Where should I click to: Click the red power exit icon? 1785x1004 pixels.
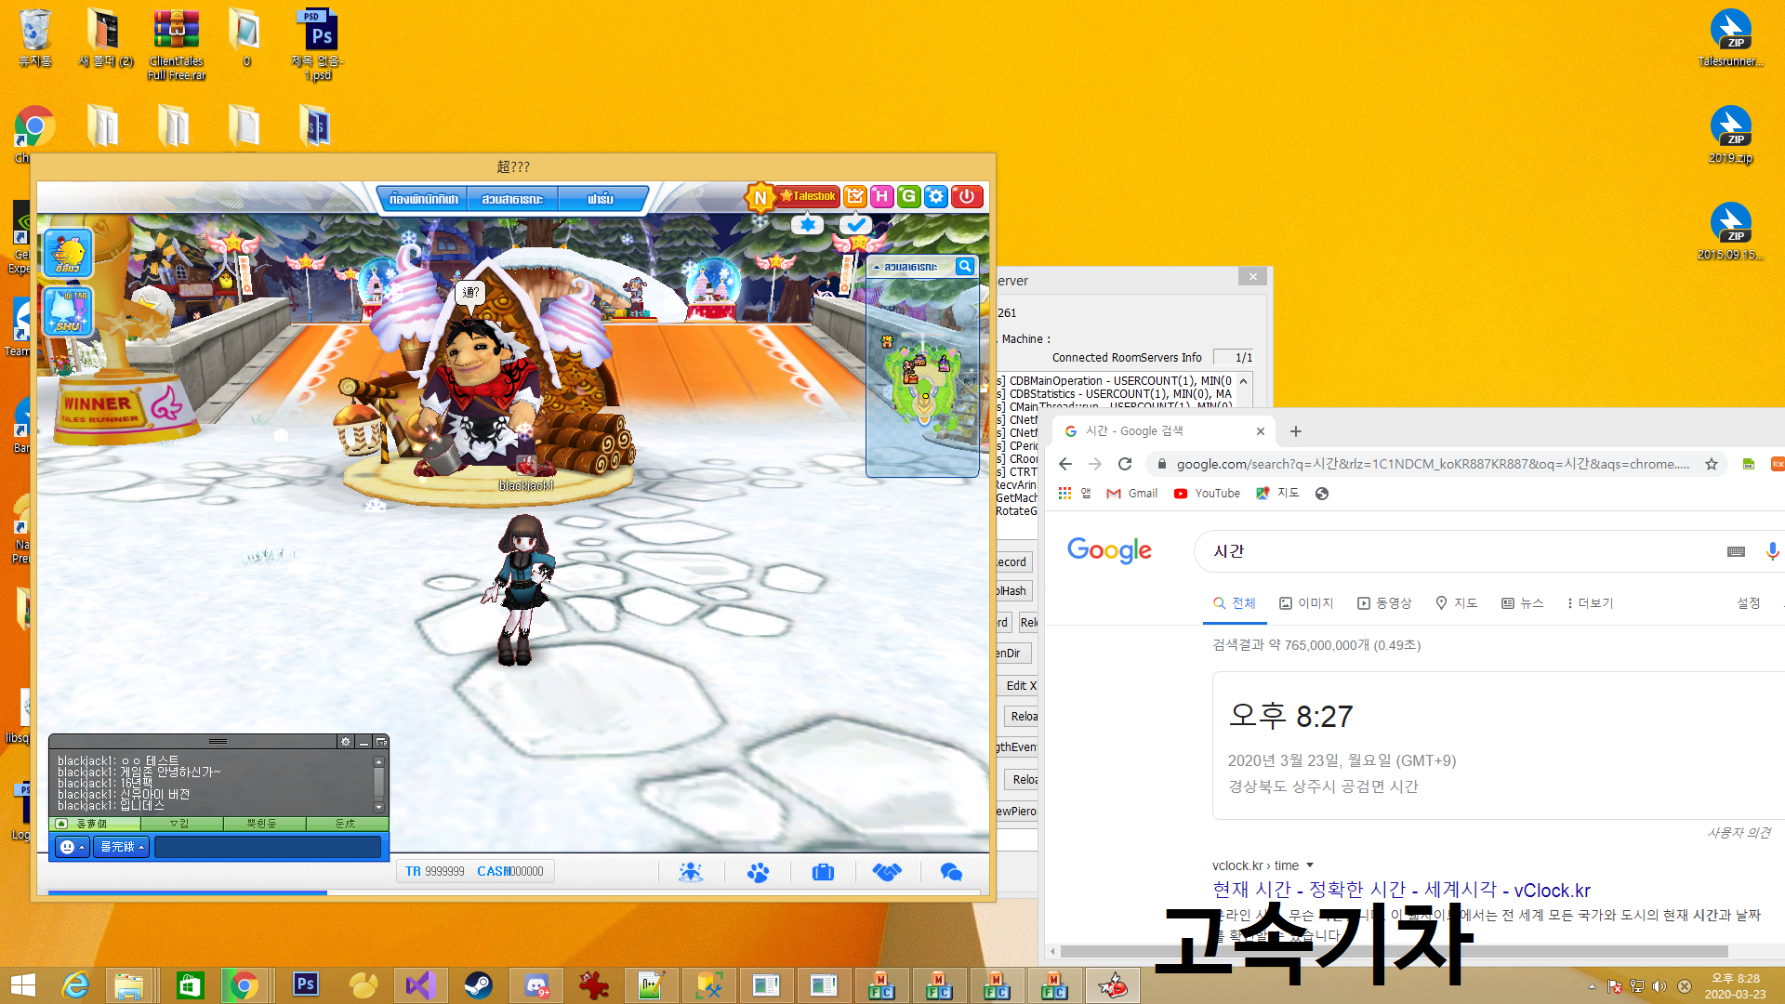[x=967, y=196]
